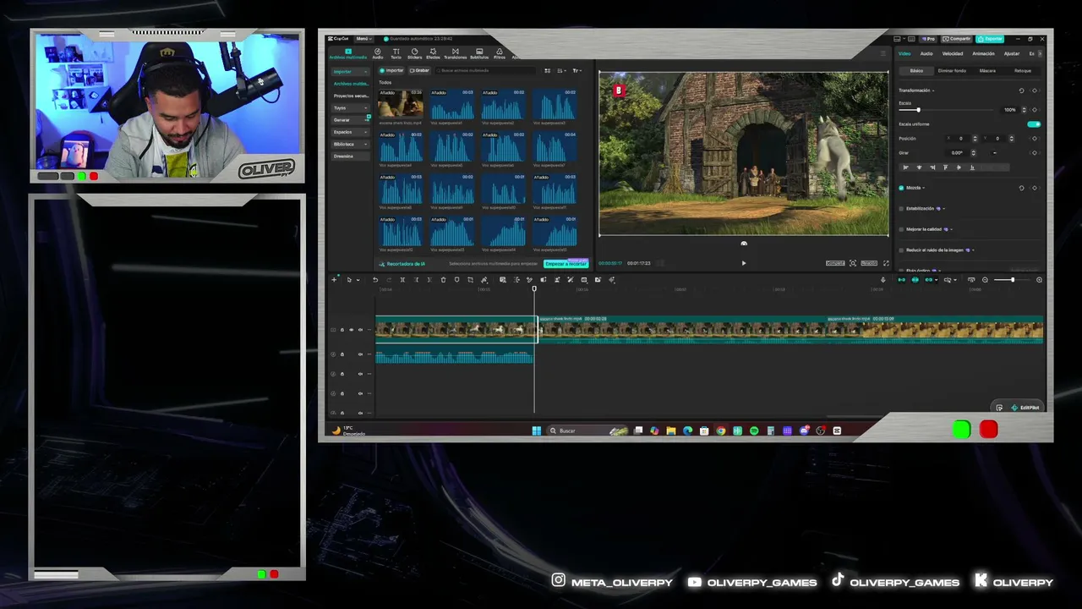Open the Texto tool tab

(x=396, y=53)
